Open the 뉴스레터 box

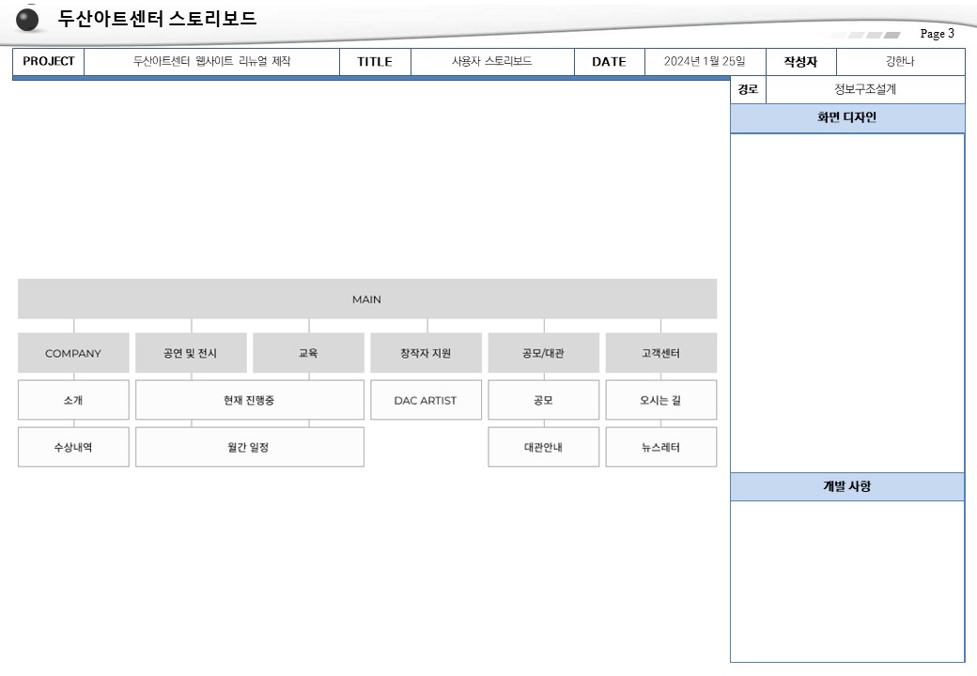[x=661, y=447]
